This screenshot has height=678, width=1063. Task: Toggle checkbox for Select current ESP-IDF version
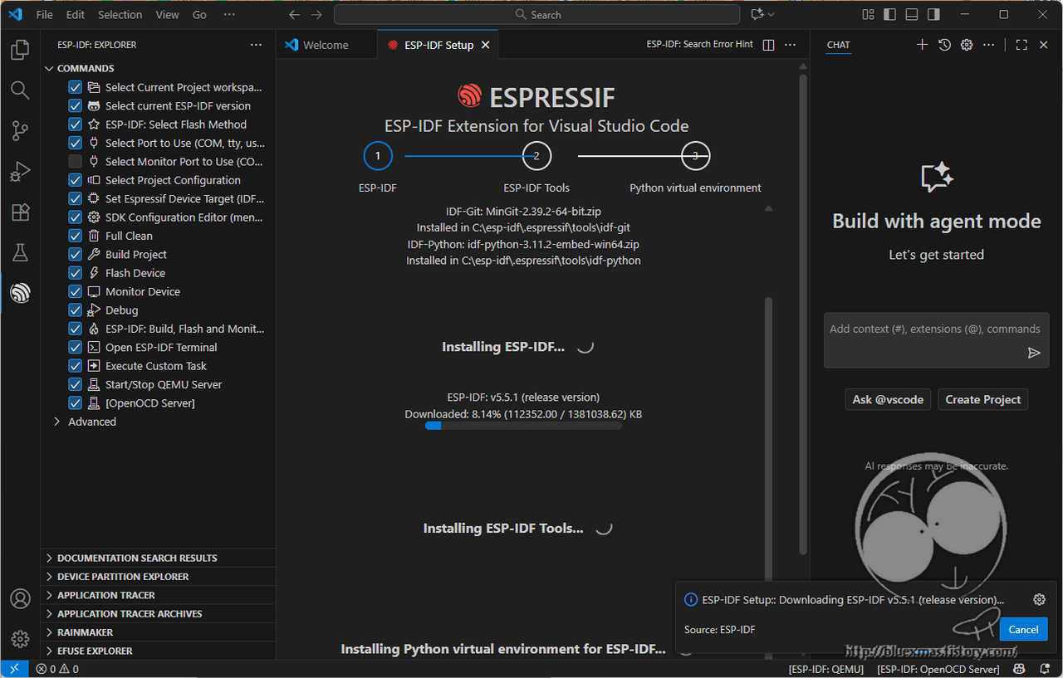pos(75,106)
